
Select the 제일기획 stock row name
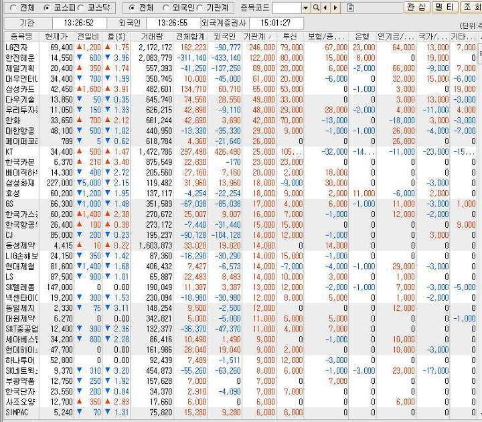21,68
